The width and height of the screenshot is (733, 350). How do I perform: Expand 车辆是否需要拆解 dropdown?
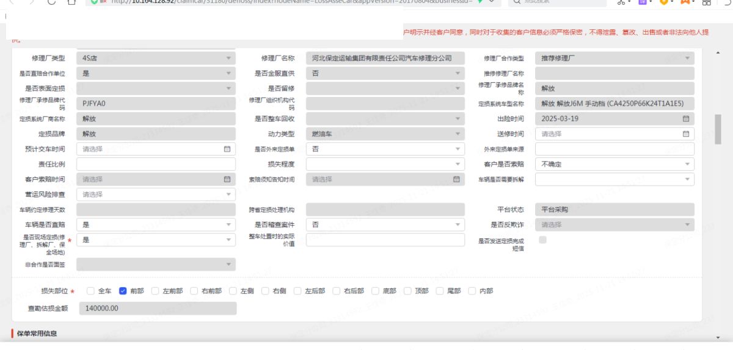click(x=614, y=179)
